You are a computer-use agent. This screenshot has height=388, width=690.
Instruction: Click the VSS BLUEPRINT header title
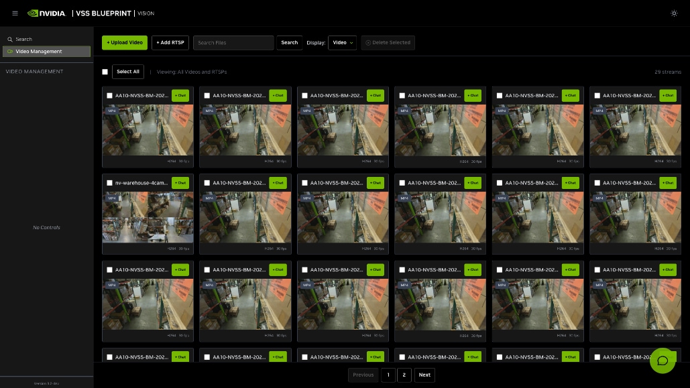(x=103, y=13)
